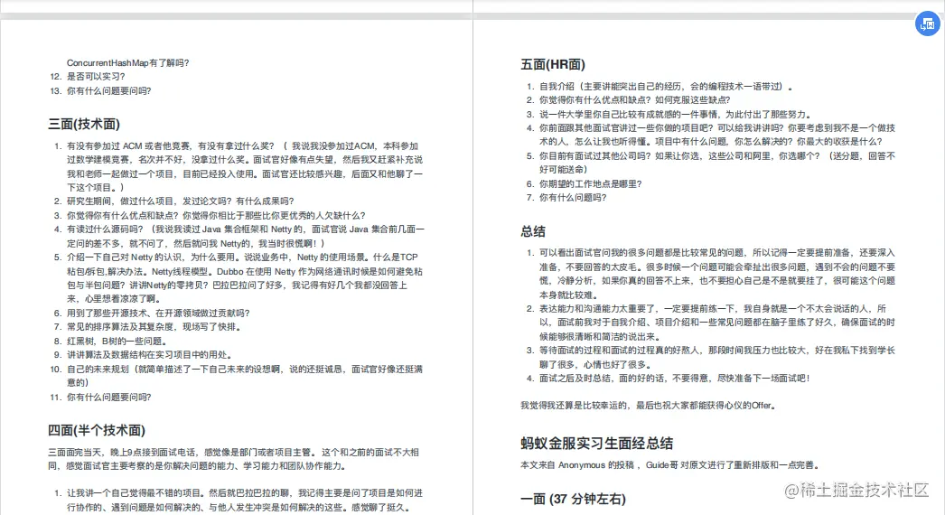This screenshot has height=515, width=945.
Task: Click the heading "三面(技术面)"
Action: coord(84,124)
